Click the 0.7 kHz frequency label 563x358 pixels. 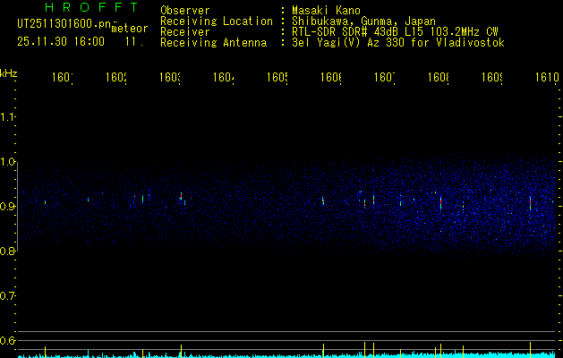click(8, 296)
